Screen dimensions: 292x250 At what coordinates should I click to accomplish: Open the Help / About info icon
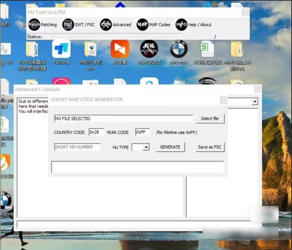pos(181,25)
